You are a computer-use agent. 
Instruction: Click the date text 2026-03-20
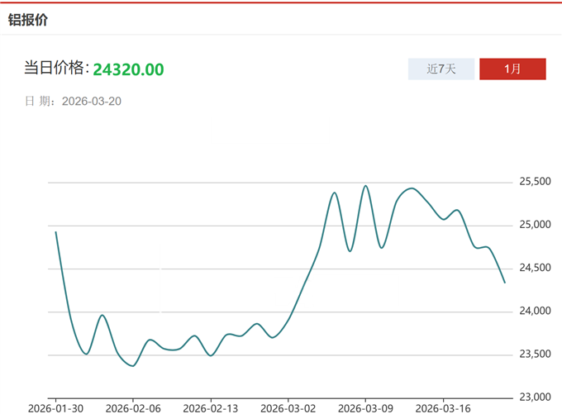(x=92, y=102)
